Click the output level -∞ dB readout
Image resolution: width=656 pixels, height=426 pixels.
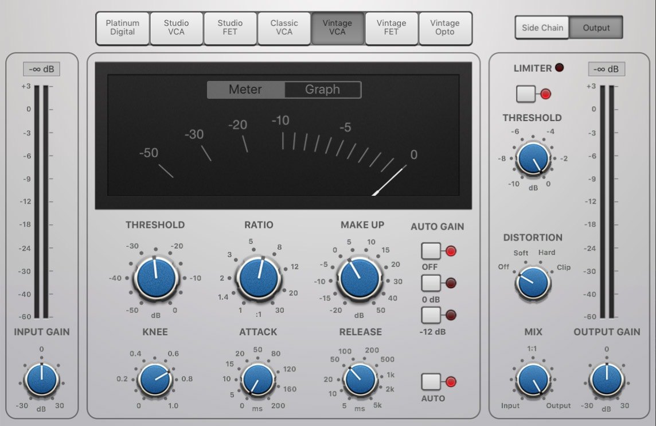[x=607, y=69]
